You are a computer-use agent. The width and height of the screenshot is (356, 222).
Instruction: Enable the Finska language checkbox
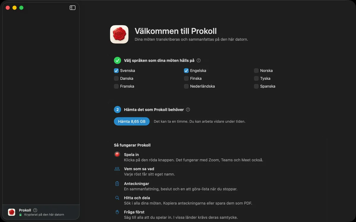click(x=186, y=78)
